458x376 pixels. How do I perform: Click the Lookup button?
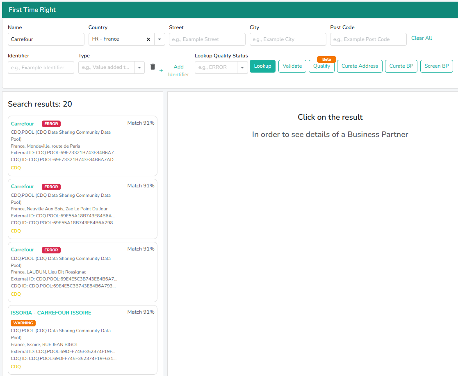pyautogui.click(x=262, y=66)
